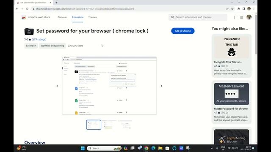
Task: Select the first screenshot thumbnail
Action: click(x=94, y=125)
